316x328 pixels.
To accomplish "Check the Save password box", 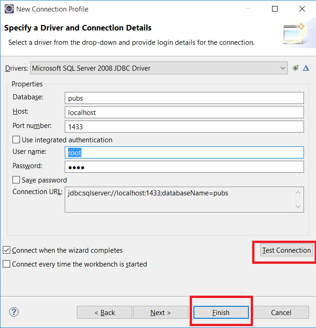I will pos(16,180).
